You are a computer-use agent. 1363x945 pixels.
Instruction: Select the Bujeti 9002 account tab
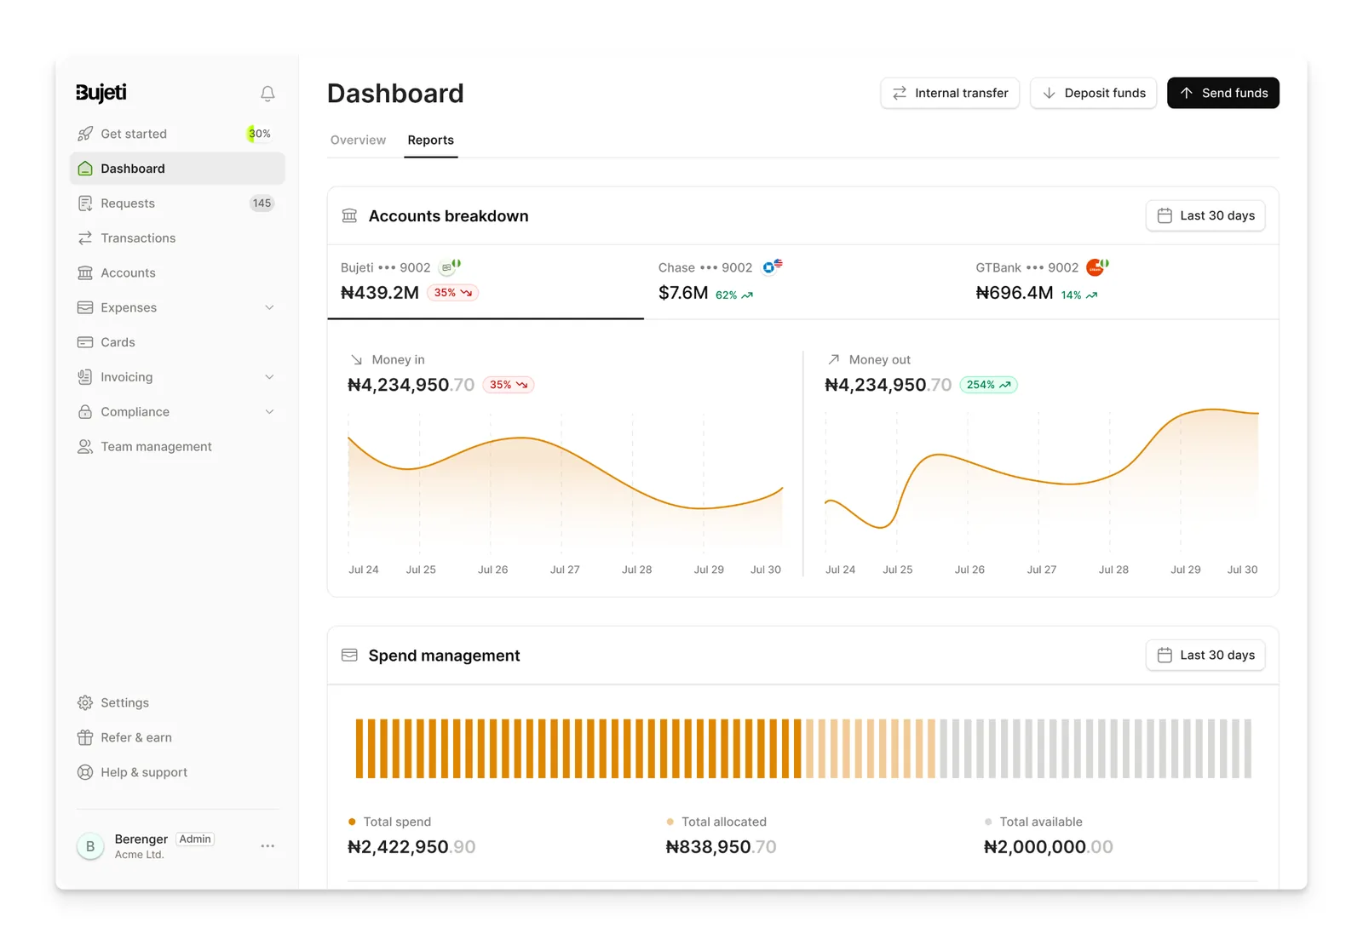pyautogui.click(x=486, y=282)
